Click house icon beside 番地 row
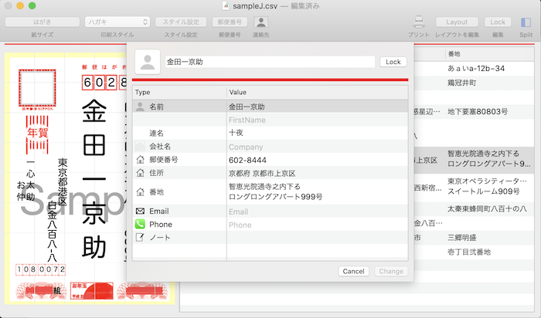The height and width of the screenshot is (318, 541). (140, 192)
